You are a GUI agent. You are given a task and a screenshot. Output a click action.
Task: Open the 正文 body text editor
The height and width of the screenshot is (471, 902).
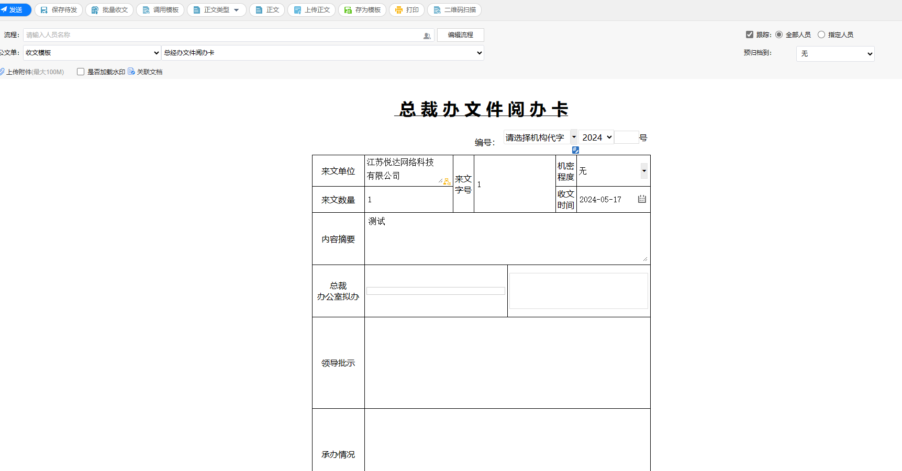click(267, 10)
